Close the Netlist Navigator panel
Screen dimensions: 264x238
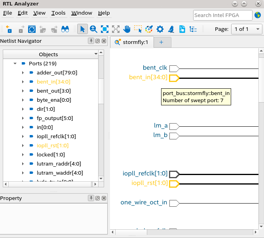[x=104, y=41]
